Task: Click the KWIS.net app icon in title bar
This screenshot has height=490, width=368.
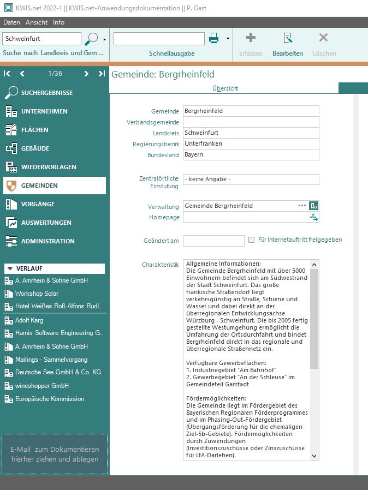Action: [9, 8]
